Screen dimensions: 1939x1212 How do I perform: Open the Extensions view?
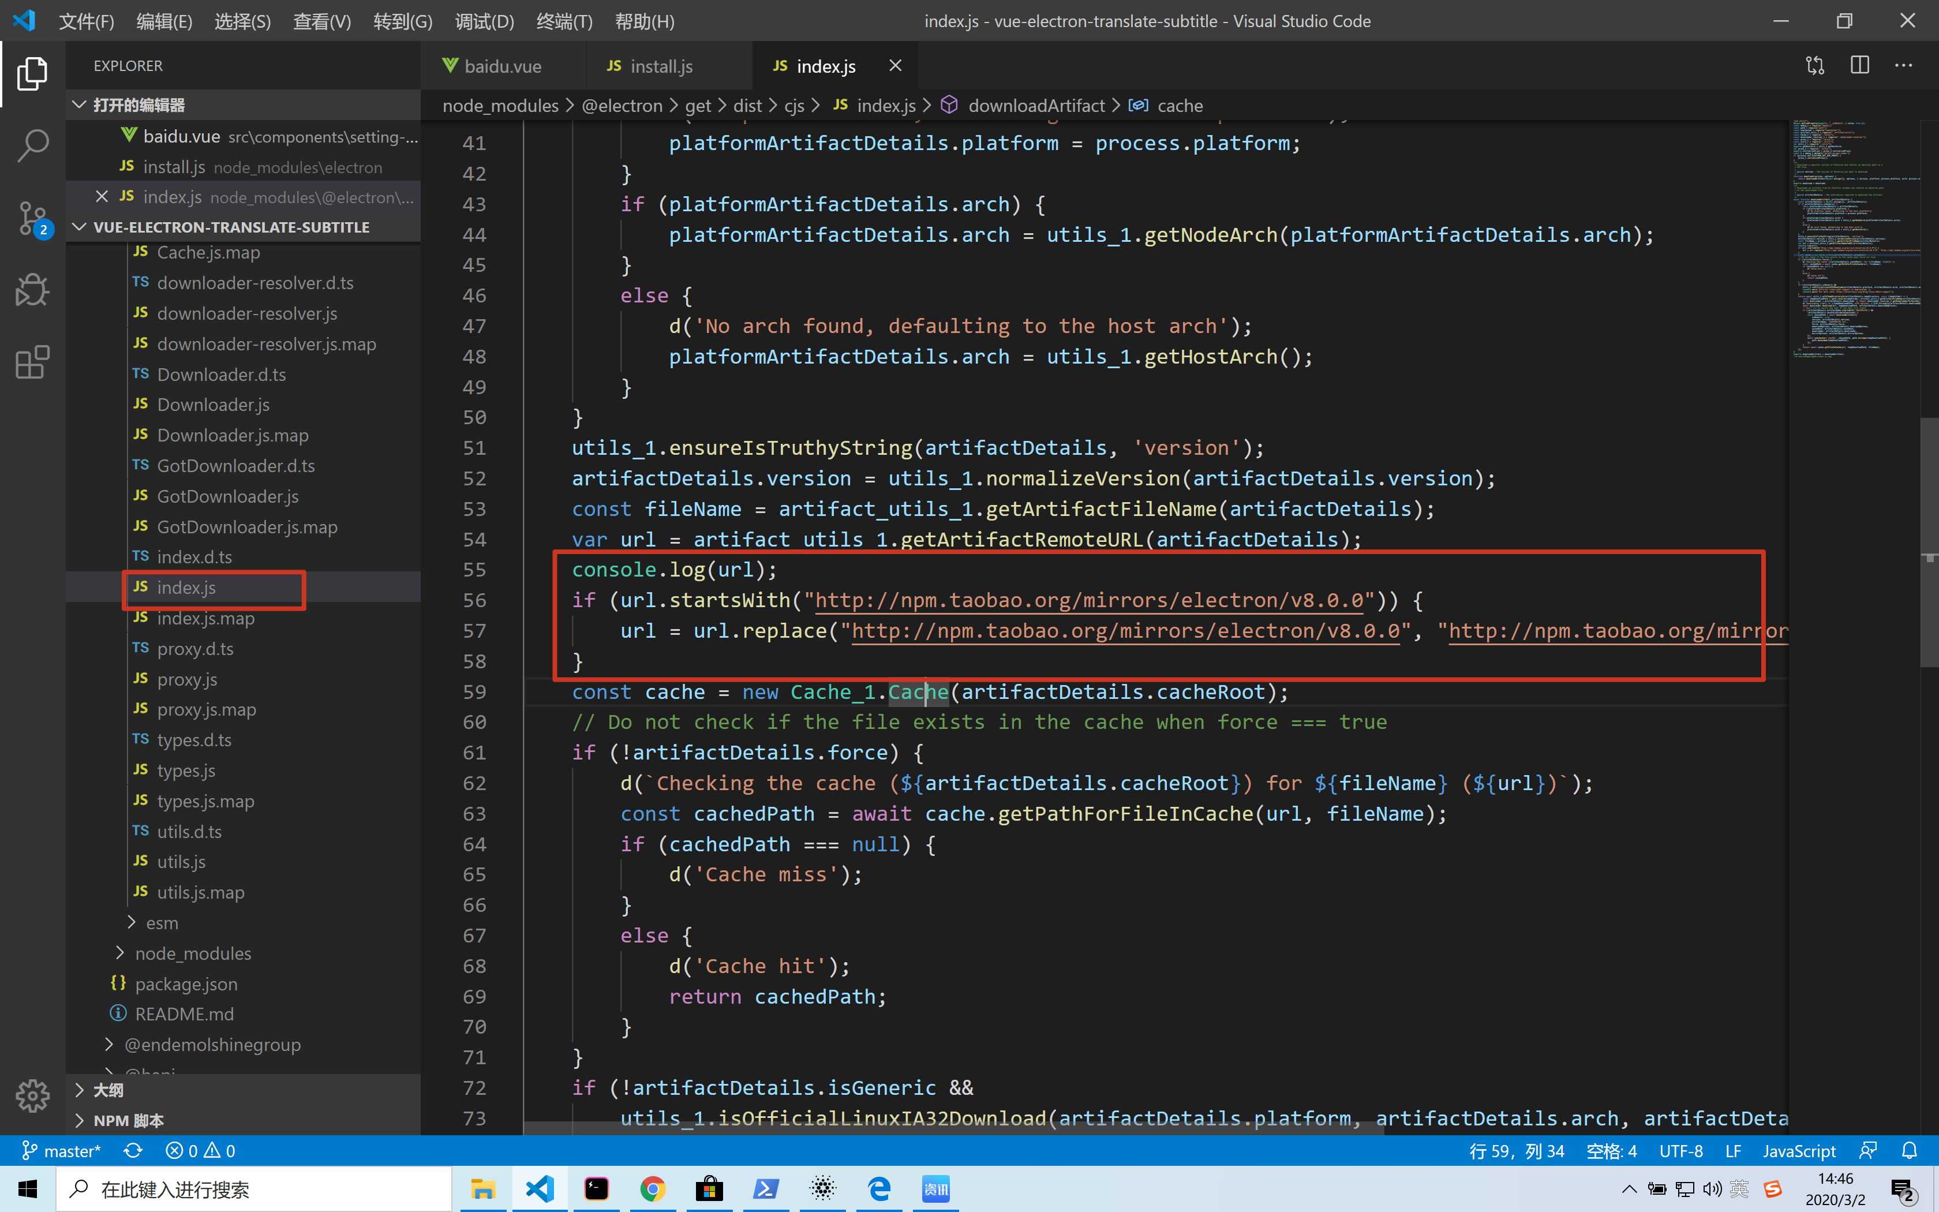click(32, 362)
